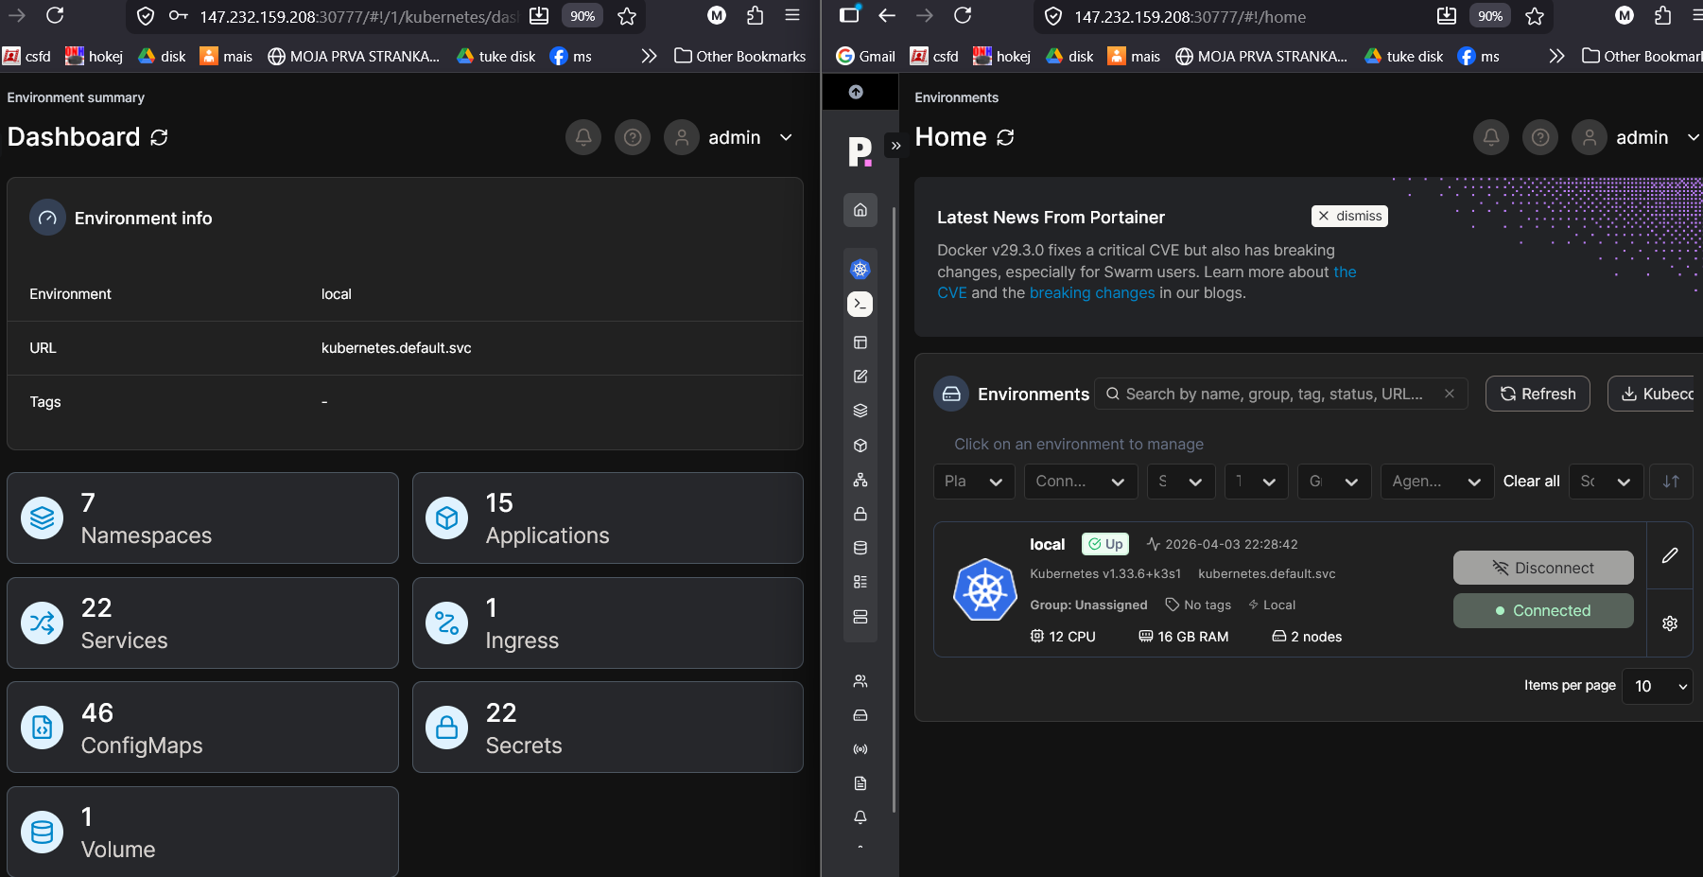This screenshot has height=877, width=1703.
Task: Click the Kubernetes wheel icon in sidebar
Action: (860, 270)
